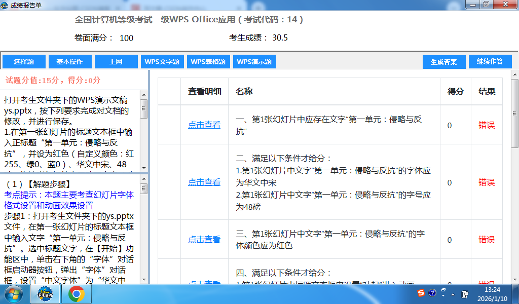Image resolution: width=519 pixels, height=304 pixels.
Task: Show hidden tray icons arrow
Action: (x=453, y=294)
